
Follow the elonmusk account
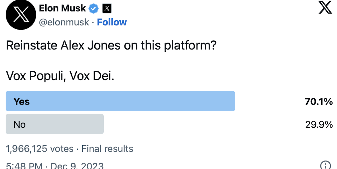pos(112,22)
